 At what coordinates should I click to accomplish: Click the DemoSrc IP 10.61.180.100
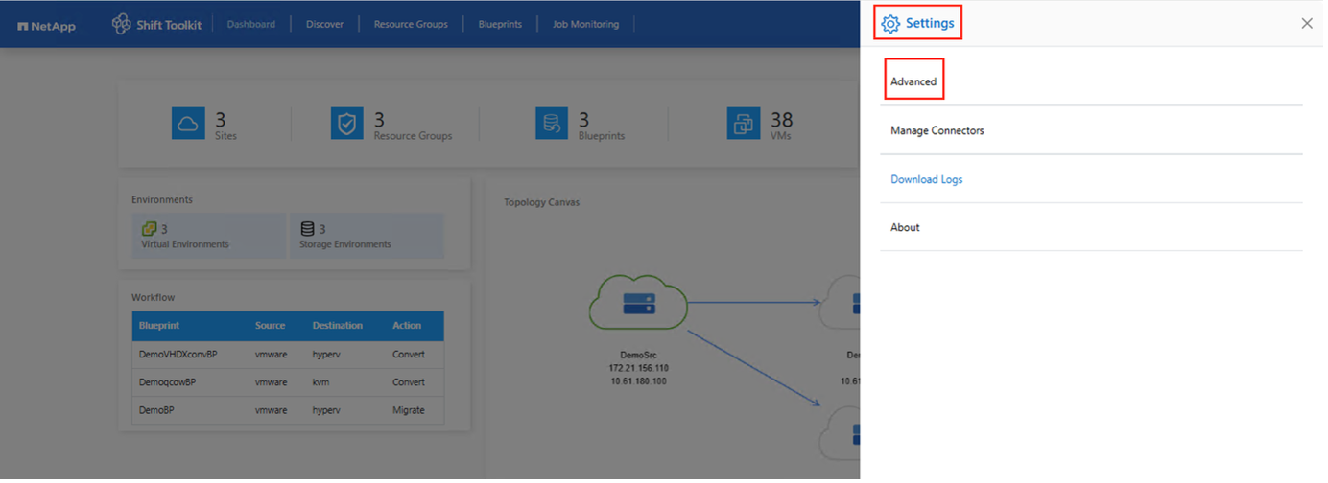tap(640, 382)
